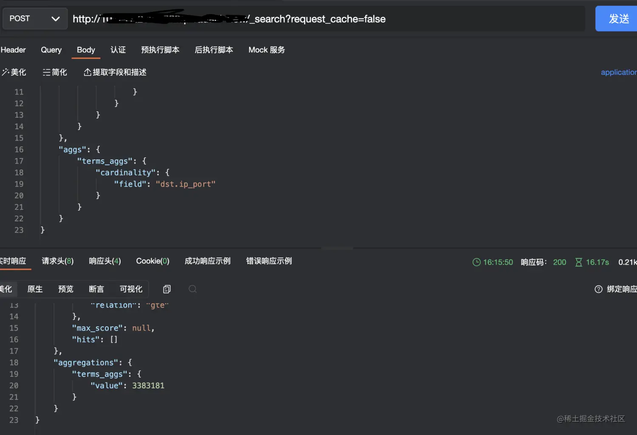Image resolution: width=637 pixels, height=435 pixels.
Task: Switch to the Header tab
Action: coord(13,50)
